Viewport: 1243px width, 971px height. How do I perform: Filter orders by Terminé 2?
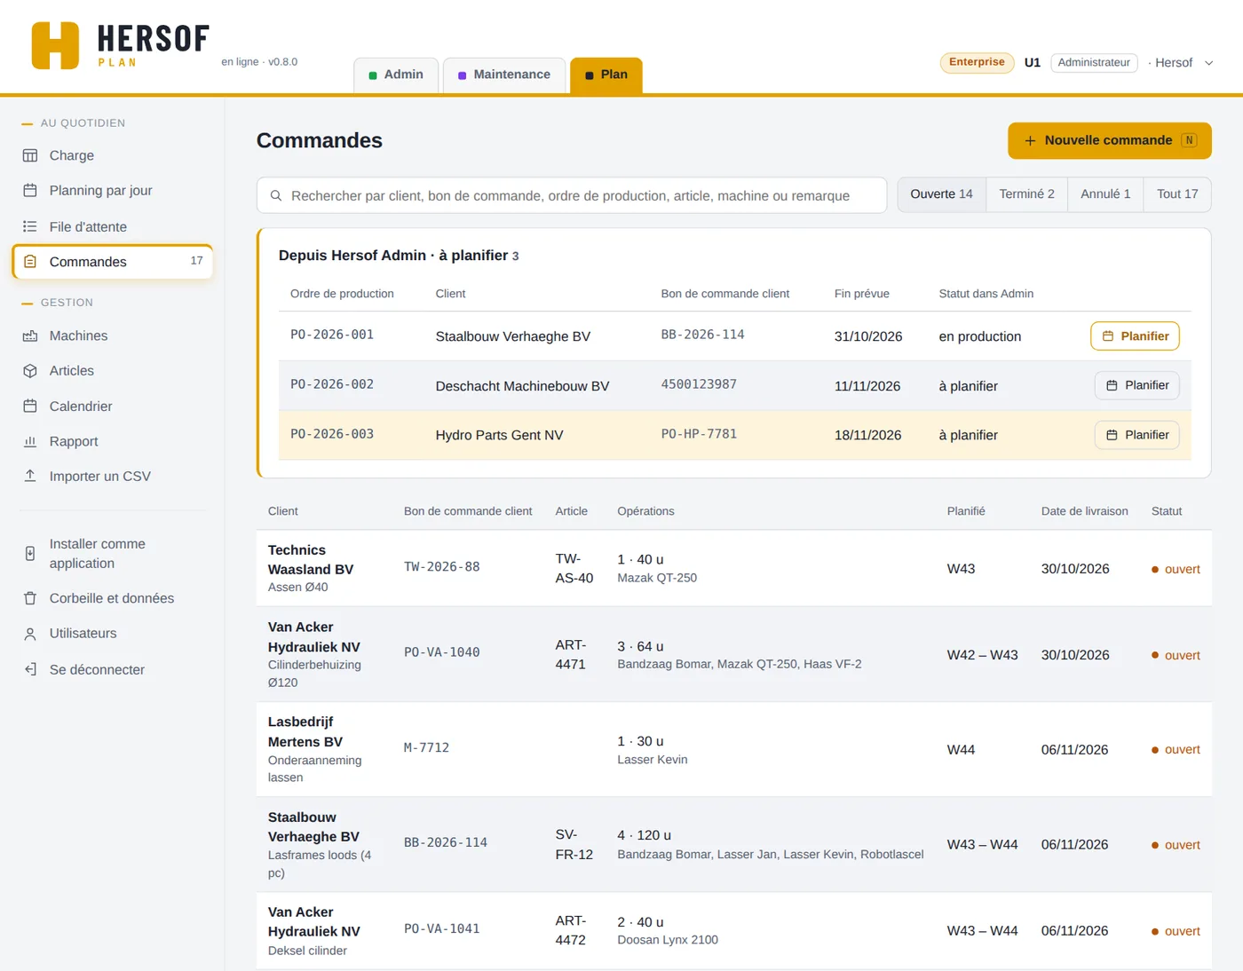(1026, 194)
